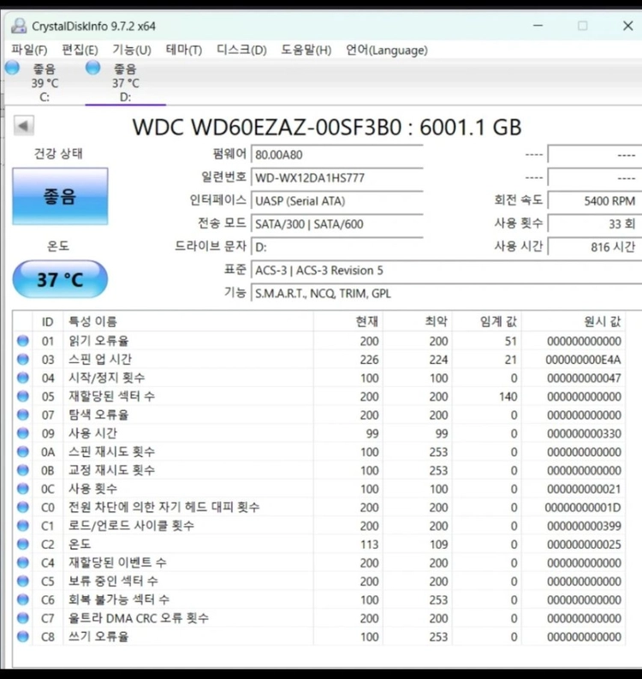Click the 좋음 health status button
Screen dimensions: 642x679
(60, 196)
